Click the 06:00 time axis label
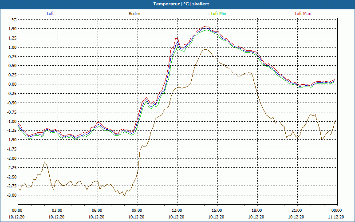The height and width of the screenshot is (222, 355). pos(98,210)
